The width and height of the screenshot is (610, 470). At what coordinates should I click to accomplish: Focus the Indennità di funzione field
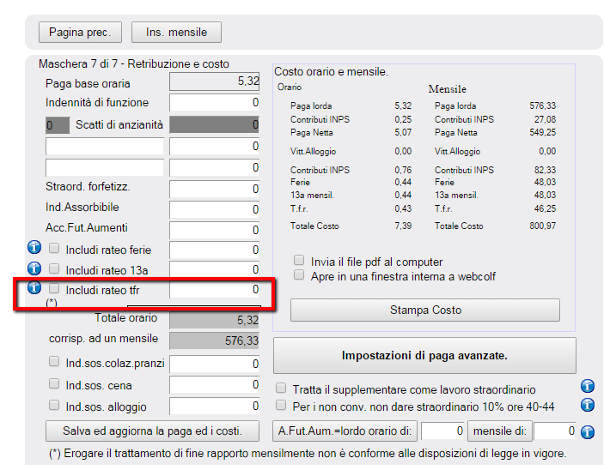point(215,103)
